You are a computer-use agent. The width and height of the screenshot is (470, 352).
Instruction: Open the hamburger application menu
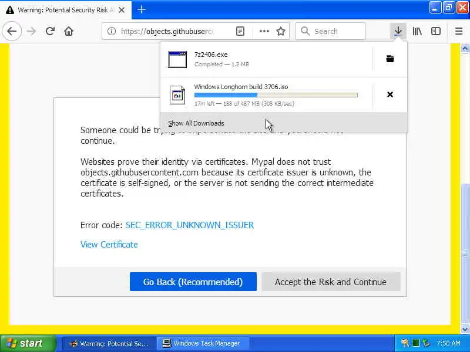click(459, 31)
